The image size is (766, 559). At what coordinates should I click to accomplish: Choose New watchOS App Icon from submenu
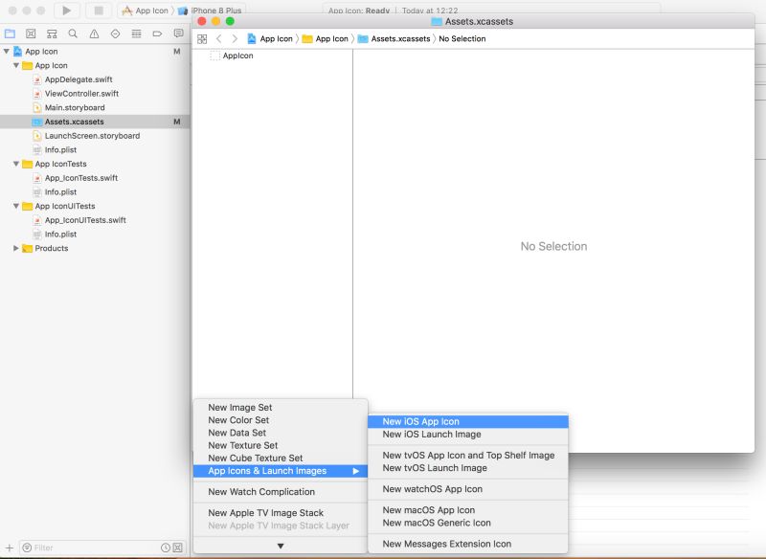click(x=433, y=489)
